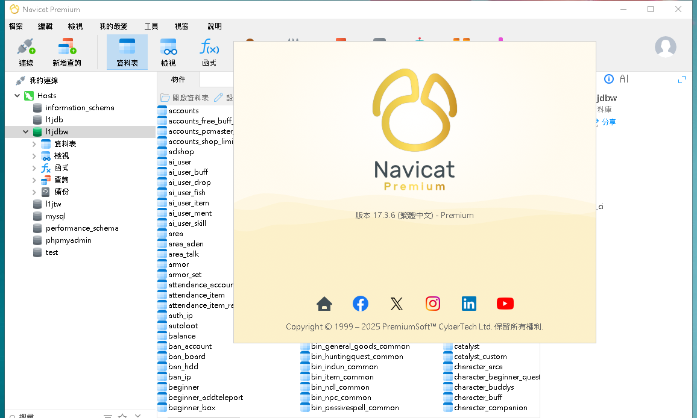The image size is (697, 418).
Task: Click the Function f(x) toolbar icon
Action: 209,52
